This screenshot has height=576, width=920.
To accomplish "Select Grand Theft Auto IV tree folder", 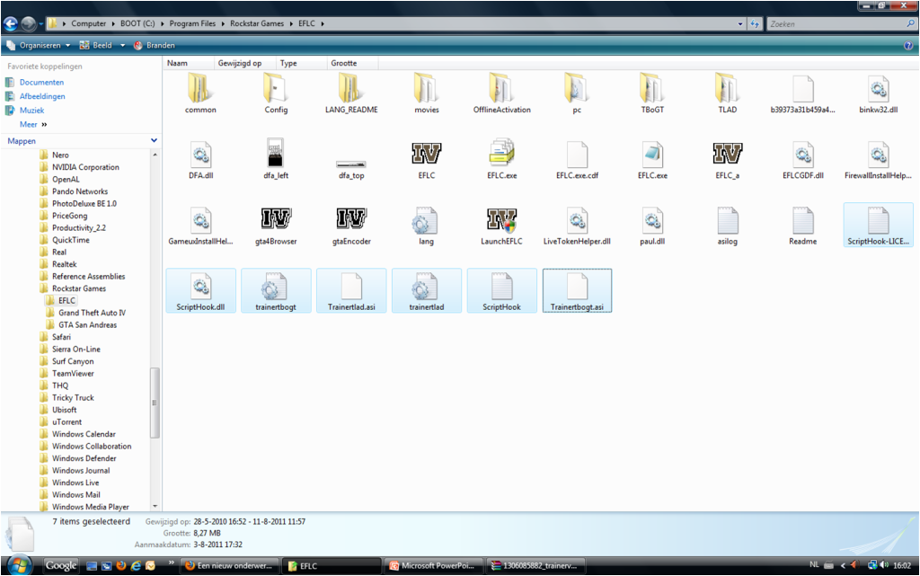I will pos(92,313).
